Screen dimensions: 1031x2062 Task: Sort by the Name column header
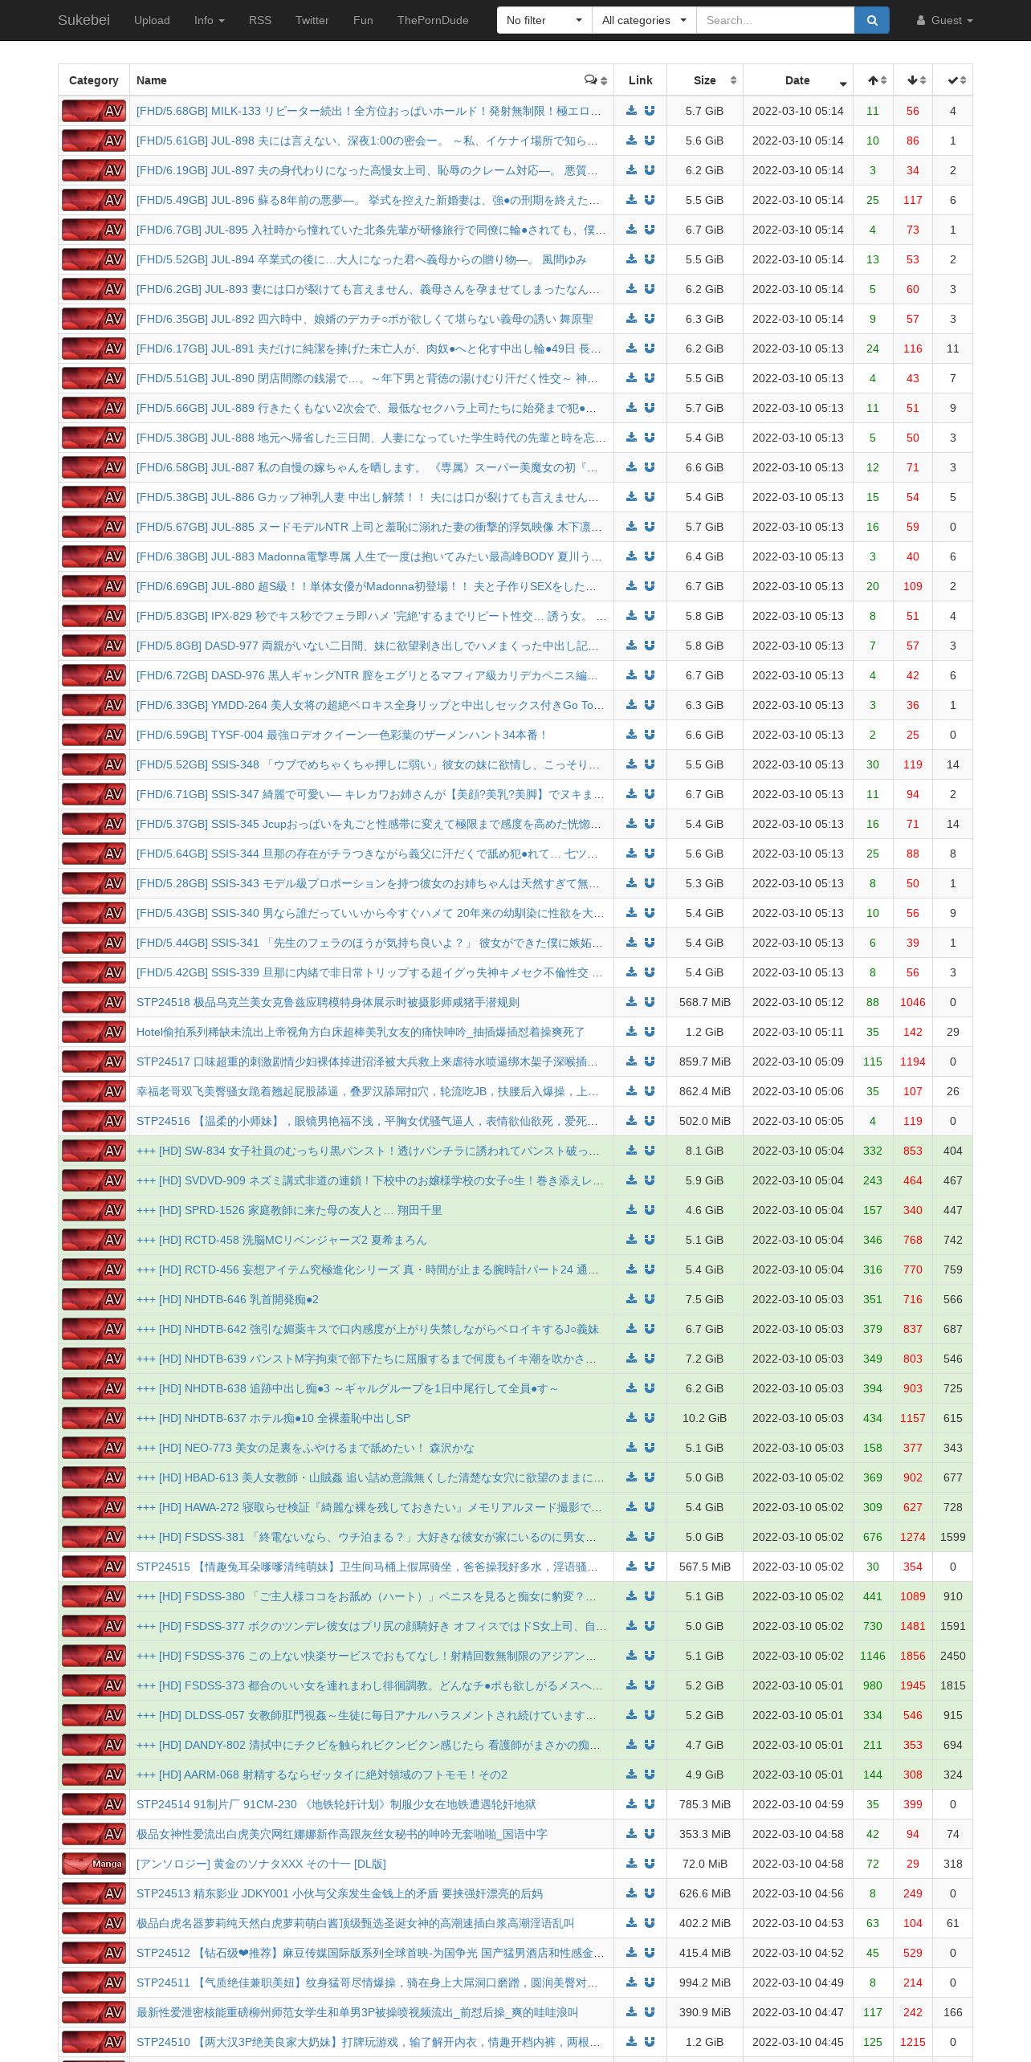click(152, 80)
